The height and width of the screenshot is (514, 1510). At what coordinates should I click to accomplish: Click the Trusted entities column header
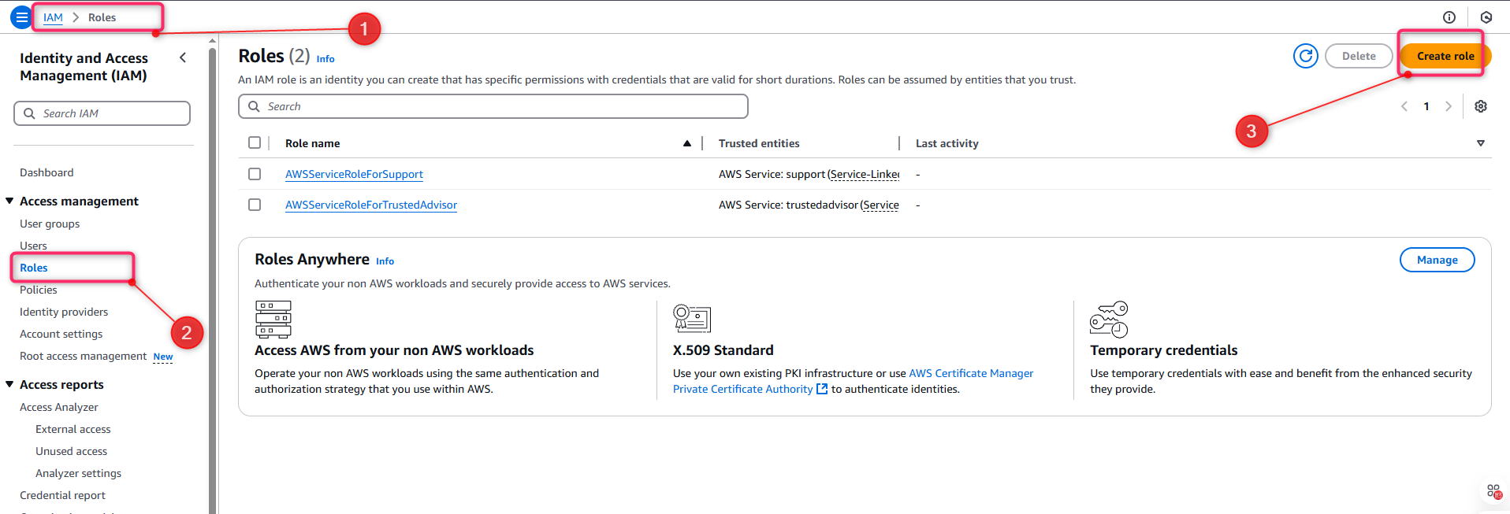[x=759, y=143]
